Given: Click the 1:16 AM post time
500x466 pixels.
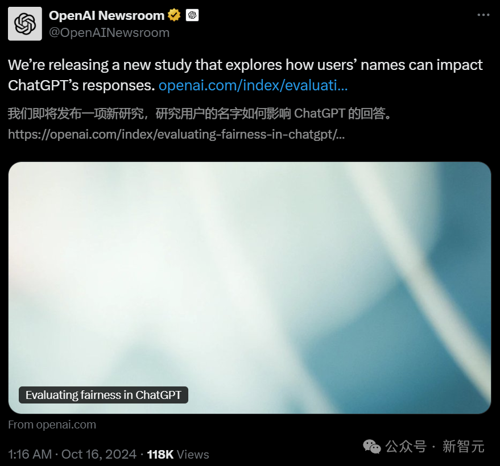Looking at the screenshot, I should coord(30,454).
